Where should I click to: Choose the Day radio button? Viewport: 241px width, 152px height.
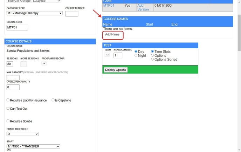[x=136, y=51]
